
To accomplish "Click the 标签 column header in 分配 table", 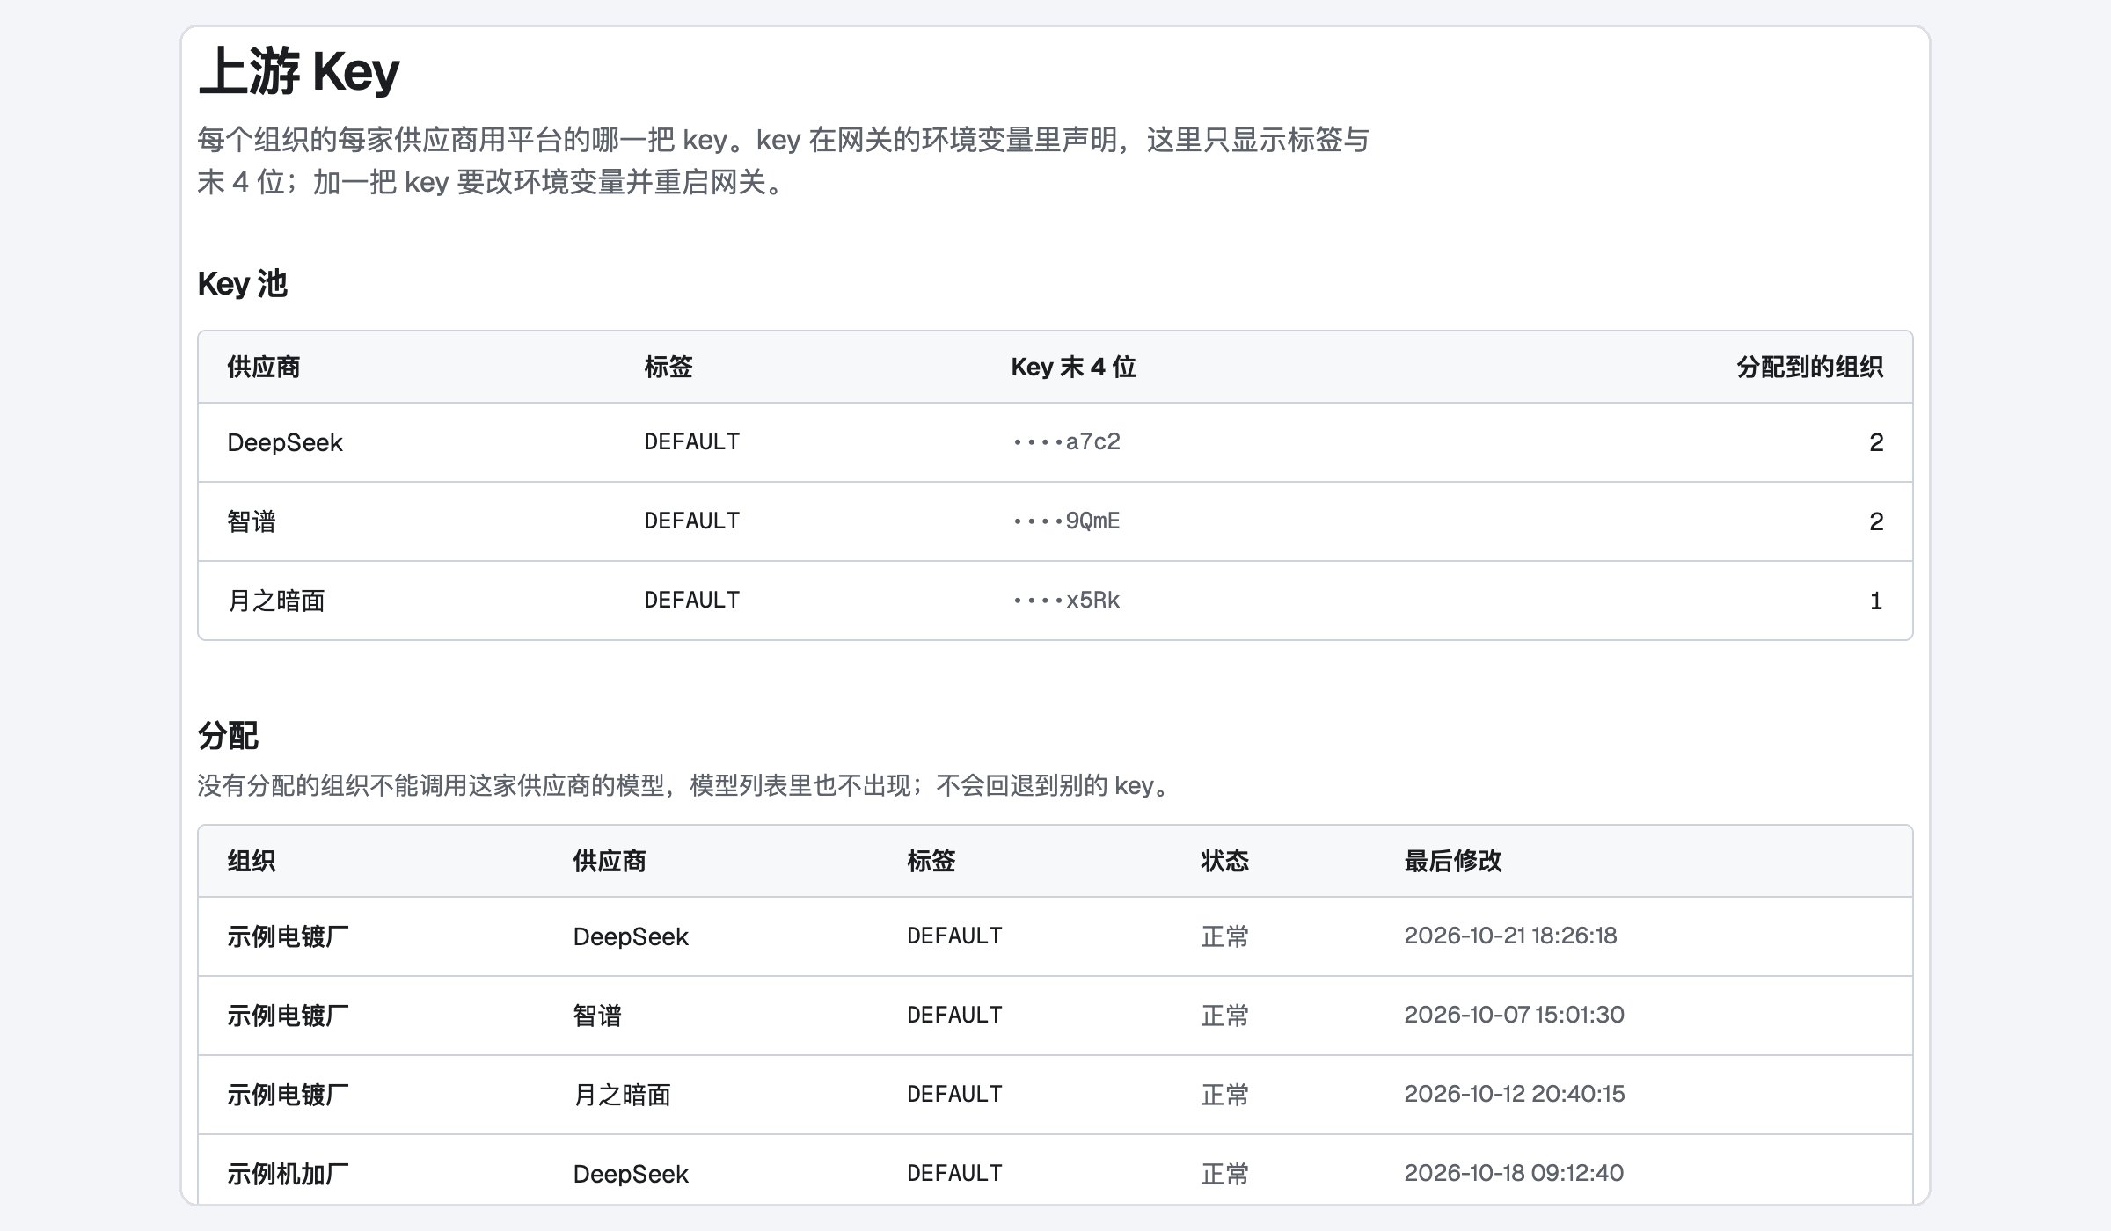I will 931,861.
